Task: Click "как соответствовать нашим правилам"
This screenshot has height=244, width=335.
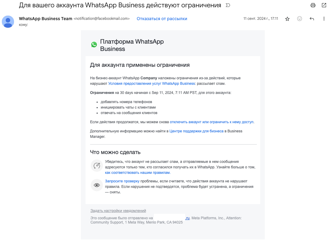Action: pyautogui.click(x=137, y=172)
